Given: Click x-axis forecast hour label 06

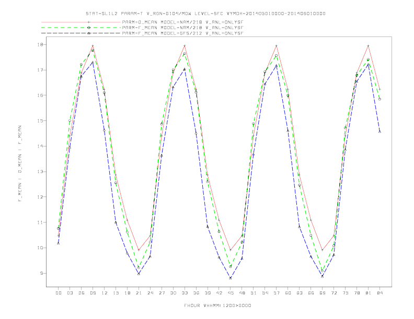Looking at the screenshot, I should 82,293.
